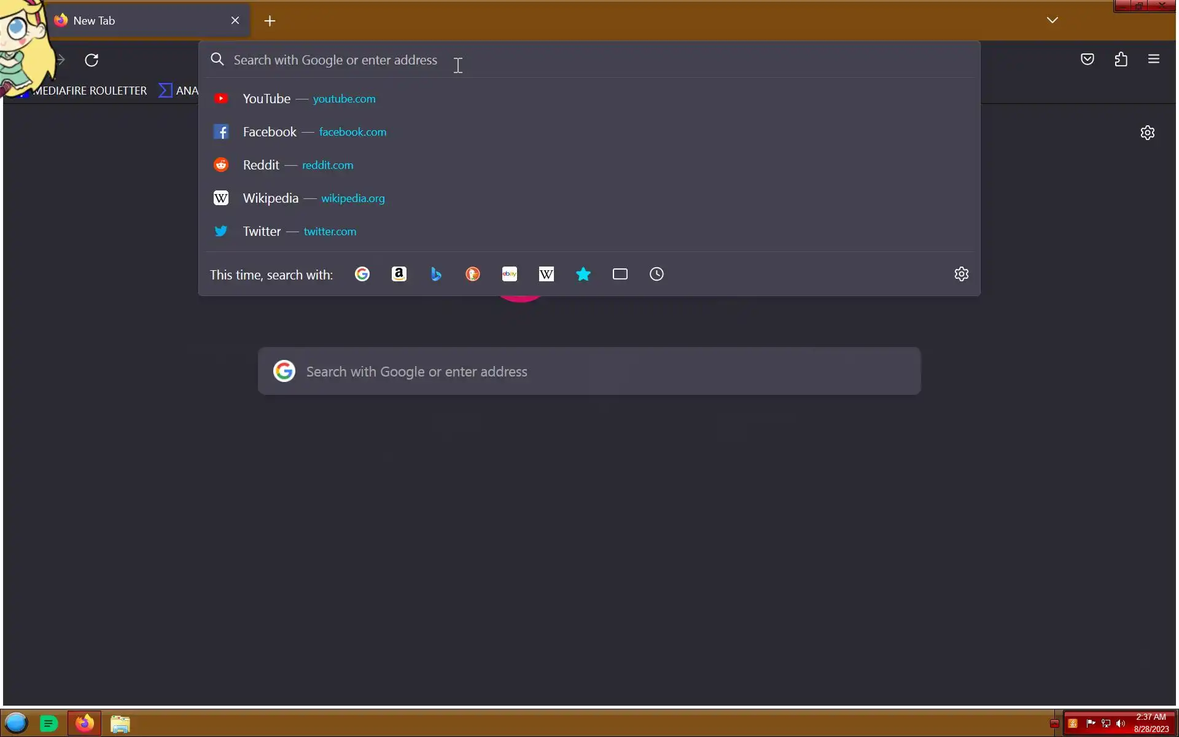Personalize new tab with gear icon
The height and width of the screenshot is (737, 1179).
(1148, 133)
